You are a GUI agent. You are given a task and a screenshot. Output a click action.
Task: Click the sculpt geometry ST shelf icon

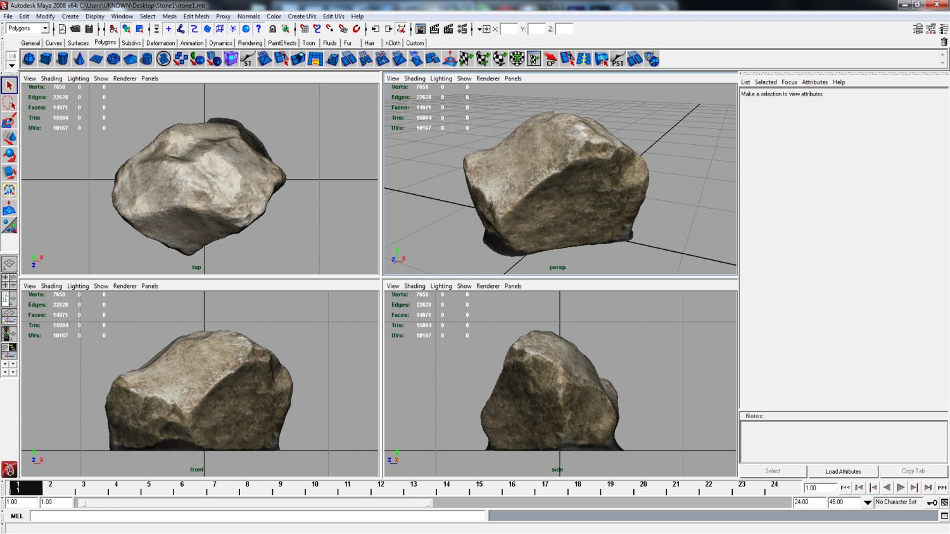pyautogui.click(x=248, y=59)
